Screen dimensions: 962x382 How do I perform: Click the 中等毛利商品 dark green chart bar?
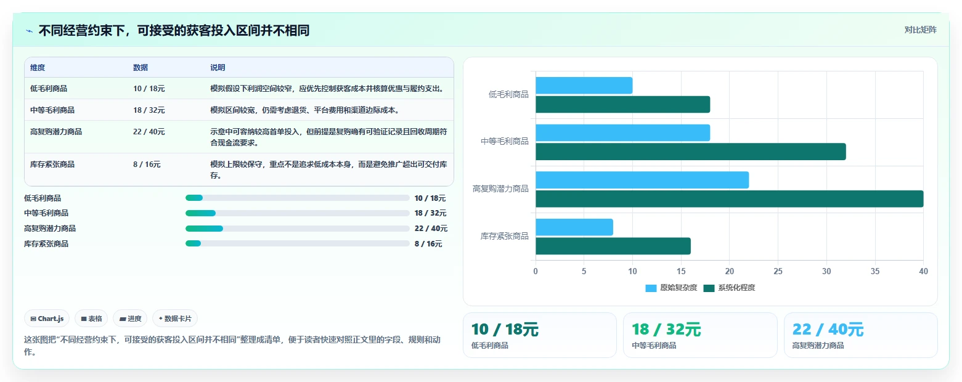point(690,152)
